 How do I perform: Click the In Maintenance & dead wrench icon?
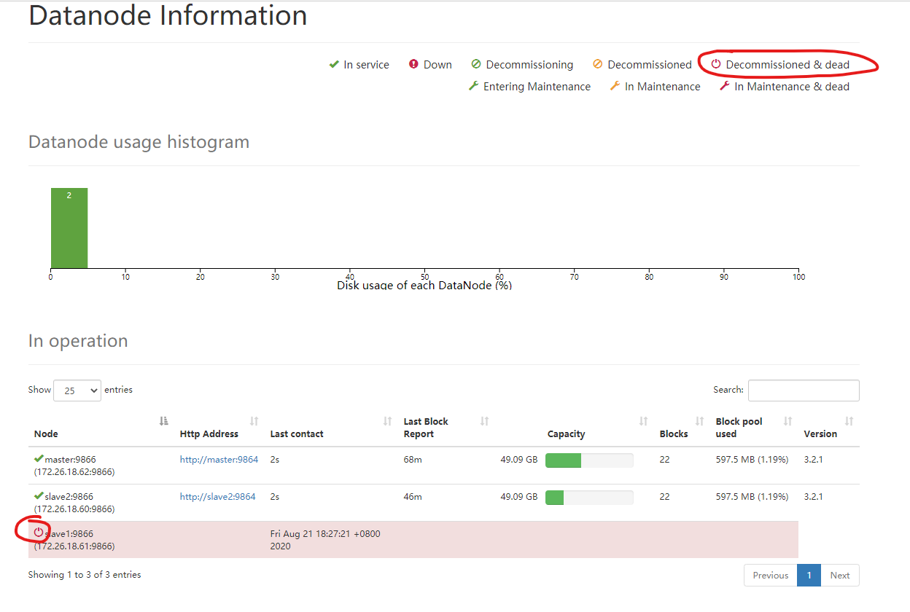(724, 86)
